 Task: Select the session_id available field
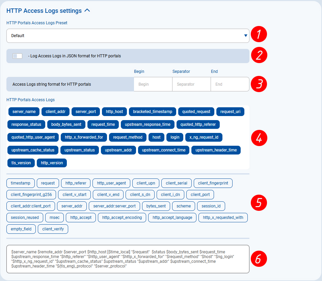tap(211, 206)
